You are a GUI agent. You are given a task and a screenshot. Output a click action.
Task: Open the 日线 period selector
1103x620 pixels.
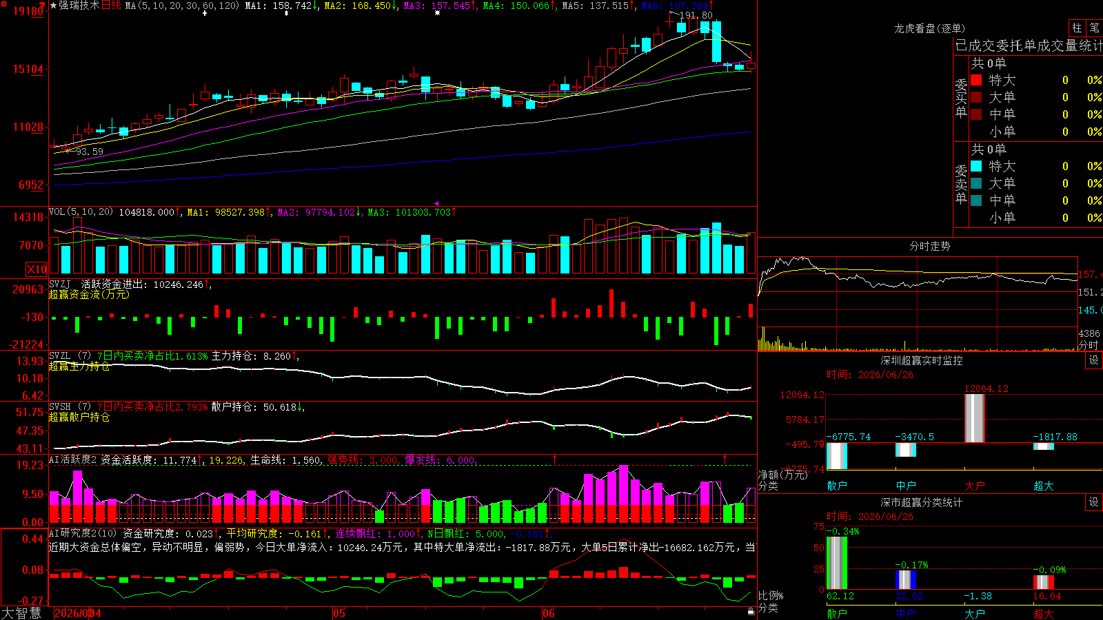[x=111, y=6]
